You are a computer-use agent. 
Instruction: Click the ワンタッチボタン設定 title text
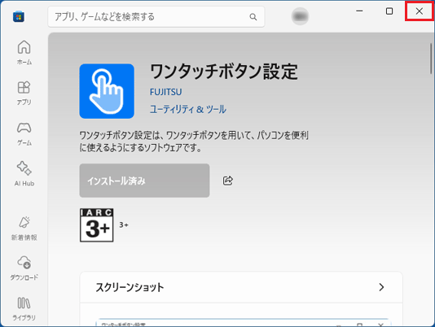[x=224, y=72]
